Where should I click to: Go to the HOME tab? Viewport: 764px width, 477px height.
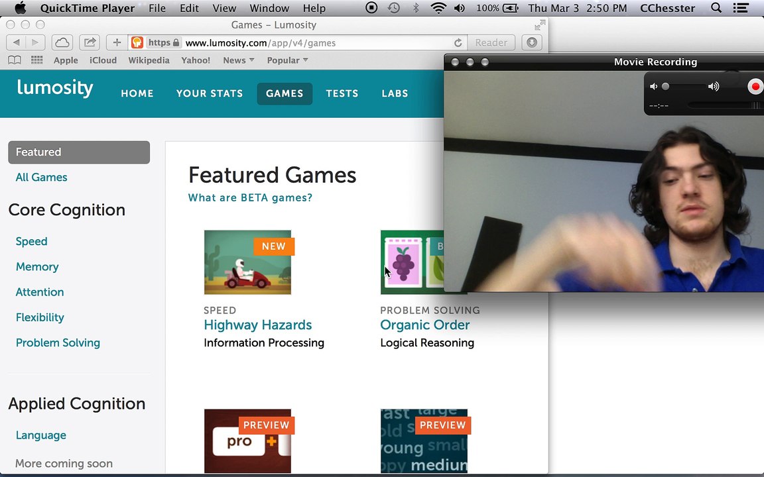tap(137, 93)
